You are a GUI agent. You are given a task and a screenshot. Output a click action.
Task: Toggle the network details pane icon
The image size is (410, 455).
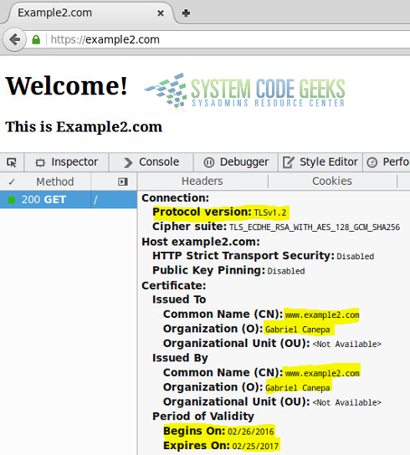123,181
